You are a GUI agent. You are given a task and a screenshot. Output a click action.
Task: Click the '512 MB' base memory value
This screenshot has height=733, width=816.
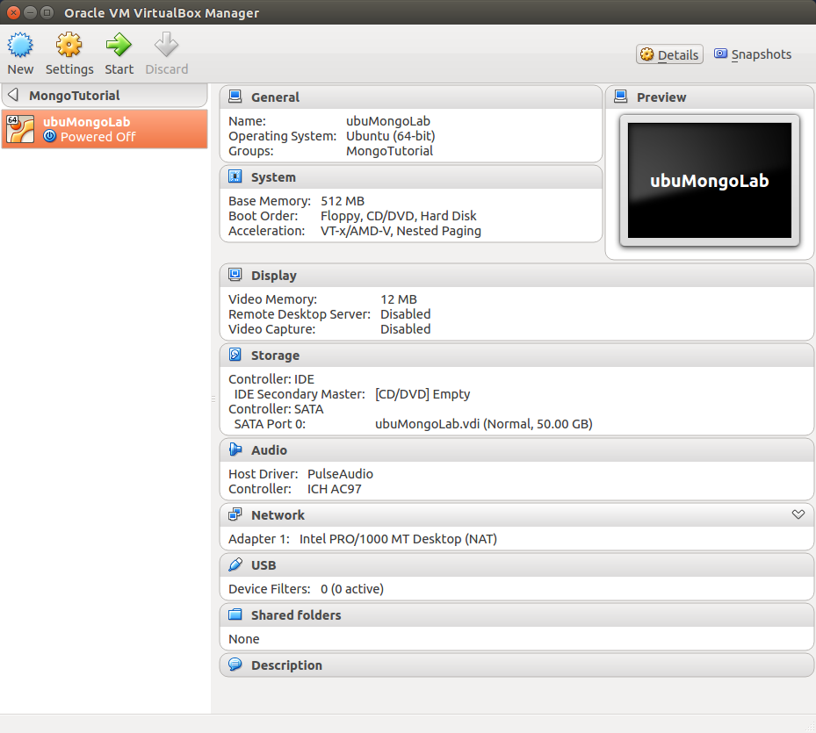[x=343, y=201]
